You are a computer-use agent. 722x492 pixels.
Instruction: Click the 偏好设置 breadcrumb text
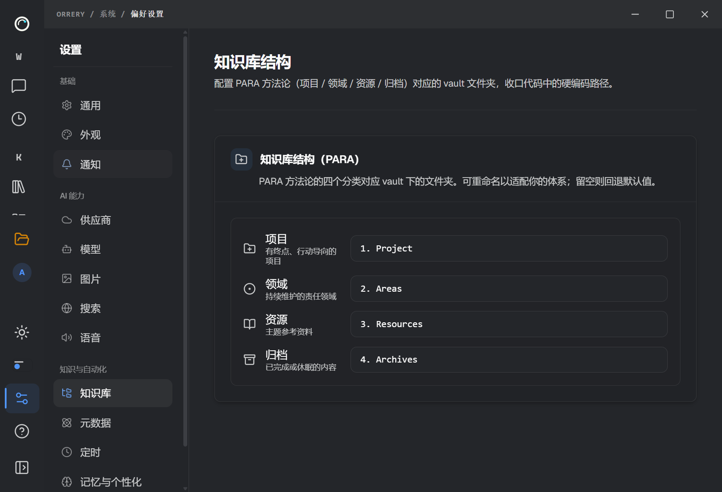coord(147,14)
